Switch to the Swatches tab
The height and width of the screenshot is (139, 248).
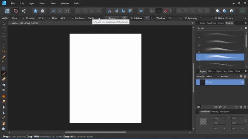[212, 23]
